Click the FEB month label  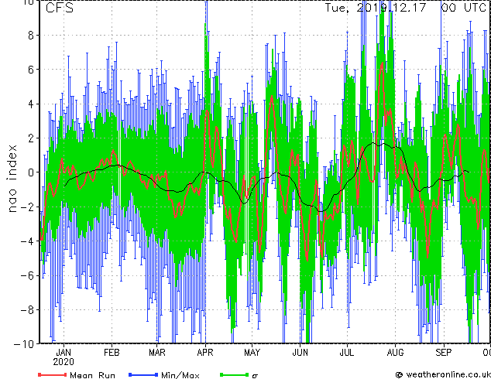[112, 353]
